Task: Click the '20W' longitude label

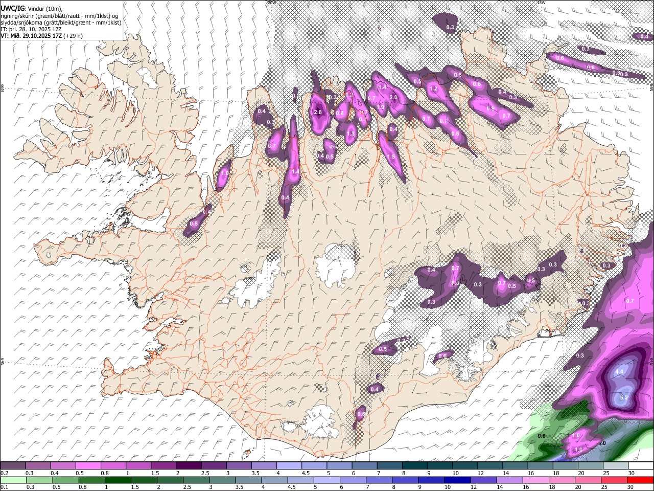Action: point(271,3)
